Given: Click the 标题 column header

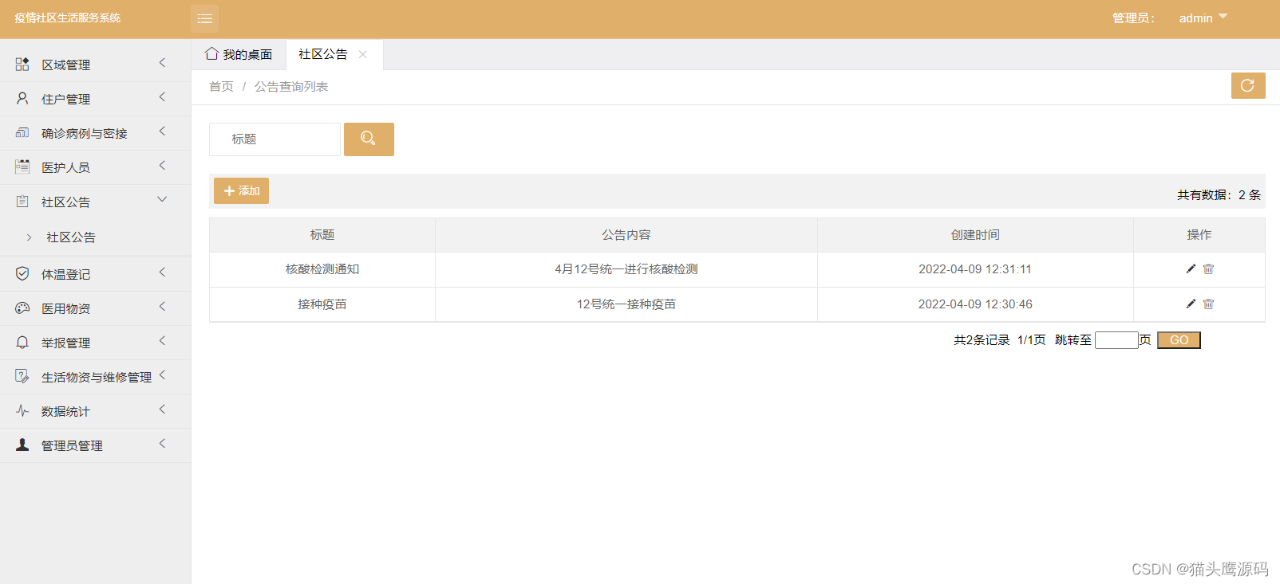Looking at the screenshot, I should 322,235.
